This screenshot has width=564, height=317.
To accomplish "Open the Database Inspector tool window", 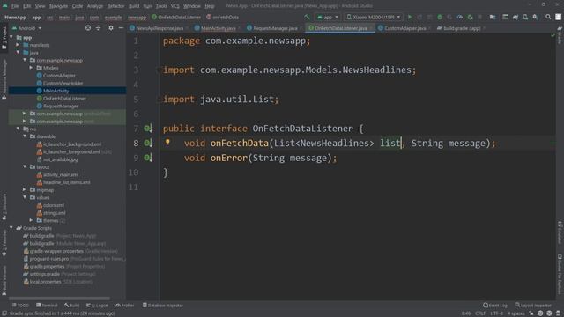I will (162, 306).
